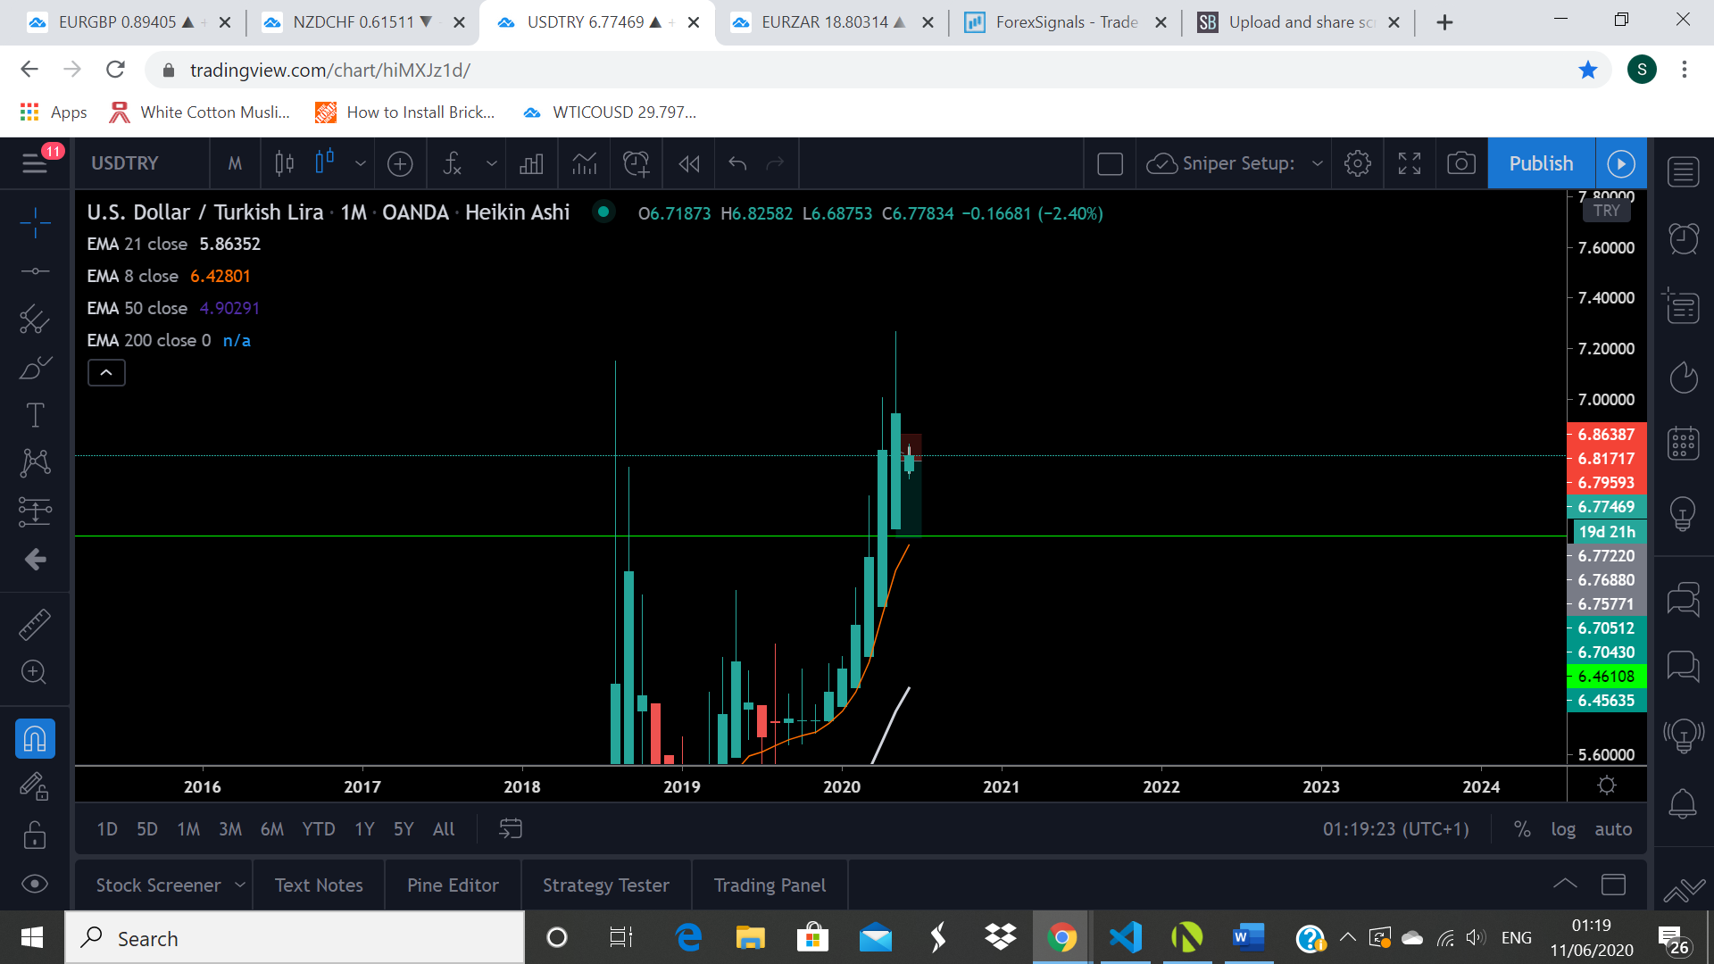Expand the indicator templates dropdown
The height and width of the screenshot is (964, 1714).
[x=491, y=163]
